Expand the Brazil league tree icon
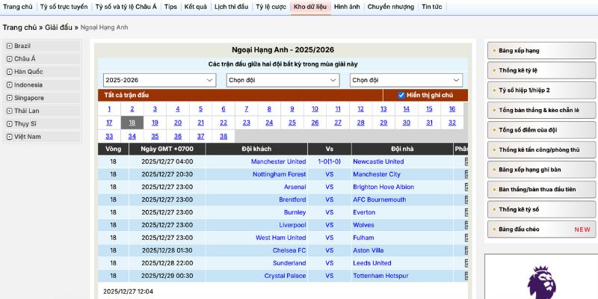Screen dimensions: 598x299 point(9,46)
